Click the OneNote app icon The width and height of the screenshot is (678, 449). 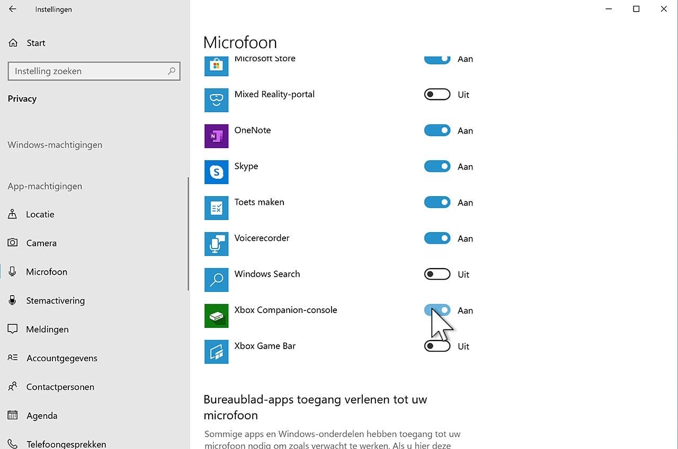point(216,136)
